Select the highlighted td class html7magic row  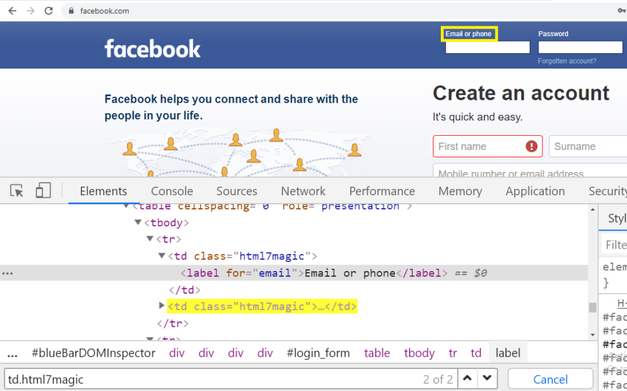click(x=262, y=306)
